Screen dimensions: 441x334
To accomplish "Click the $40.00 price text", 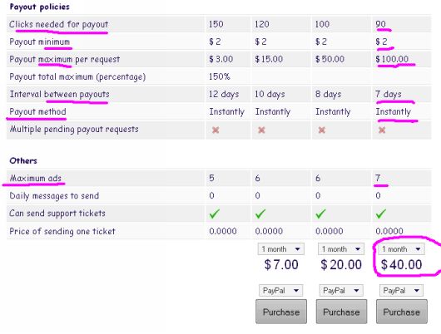I will [401, 264].
